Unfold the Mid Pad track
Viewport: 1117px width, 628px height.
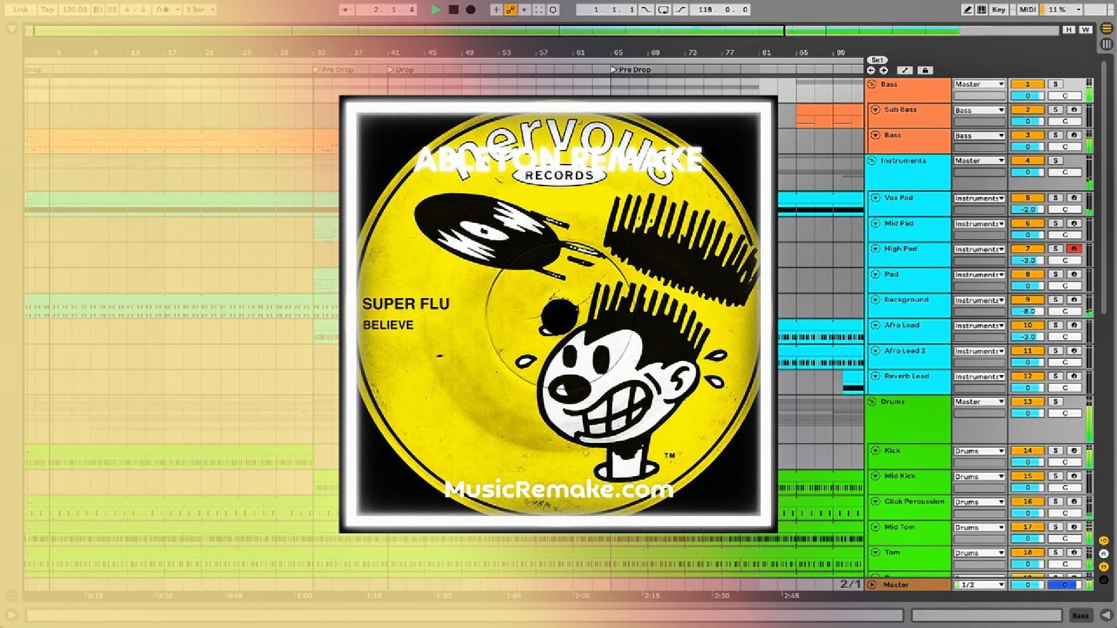click(875, 224)
